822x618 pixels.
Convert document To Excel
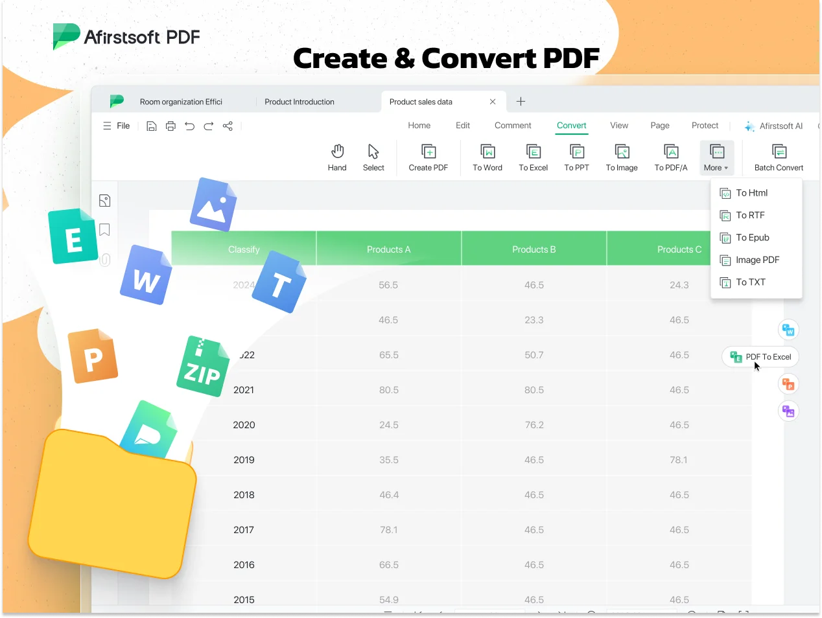point(534,157)
